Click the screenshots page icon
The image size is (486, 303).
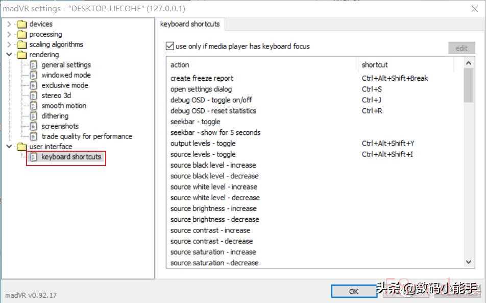pos(34,126)
